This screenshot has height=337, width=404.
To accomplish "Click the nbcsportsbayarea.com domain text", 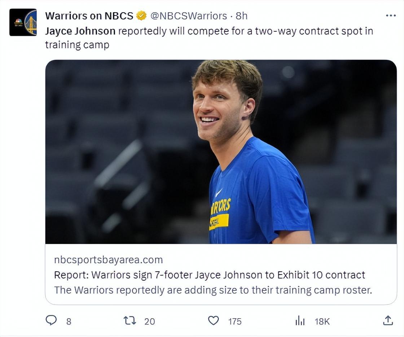I will point(108,260).
